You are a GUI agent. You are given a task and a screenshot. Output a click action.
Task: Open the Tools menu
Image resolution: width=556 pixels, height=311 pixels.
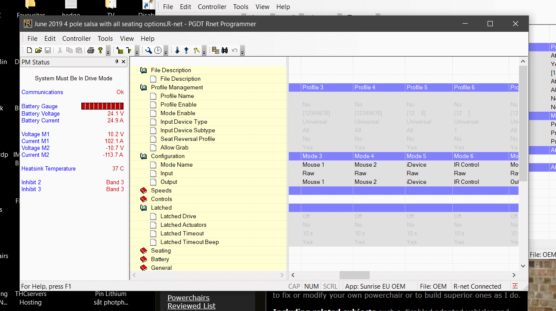coord(105,39)
